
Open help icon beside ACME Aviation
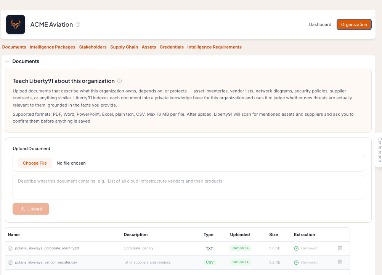78,25
